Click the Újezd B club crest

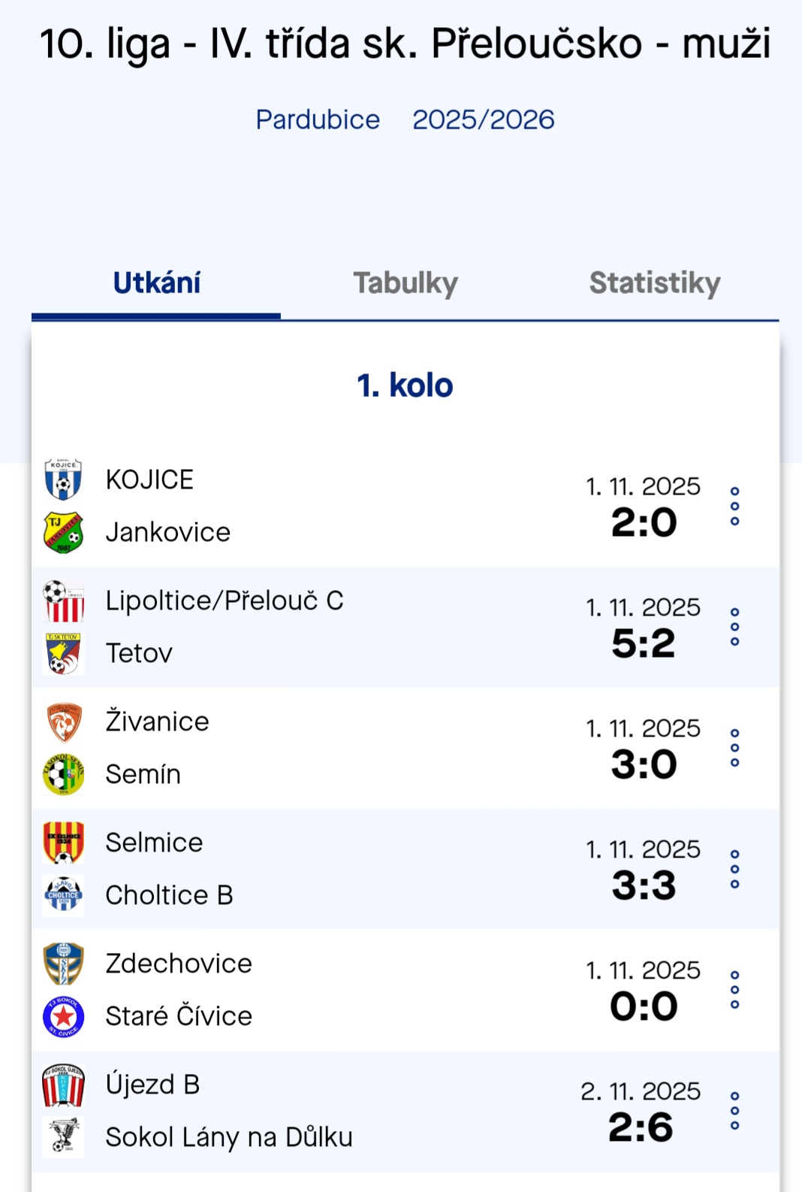pos(63,1085)
